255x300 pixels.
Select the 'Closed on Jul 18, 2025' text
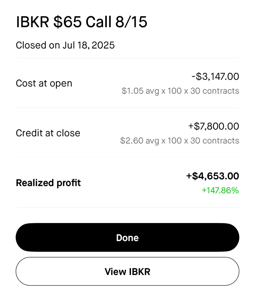65,45
